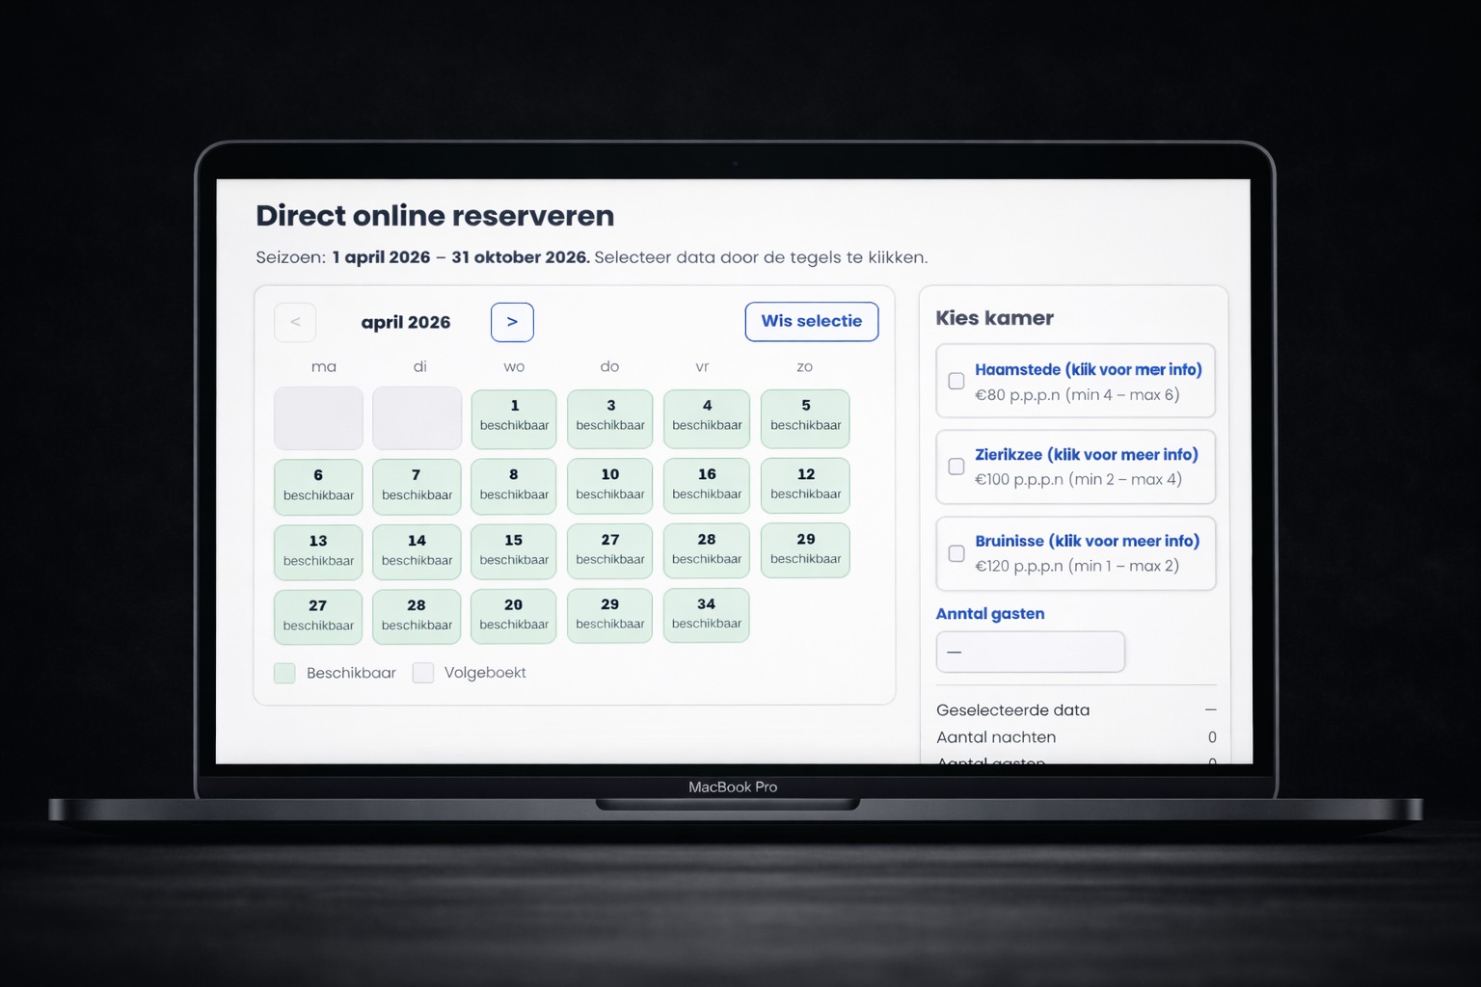Open Bruinisse 'klik voor meer info' link

pyautogui.click(x=1087, y=541)
